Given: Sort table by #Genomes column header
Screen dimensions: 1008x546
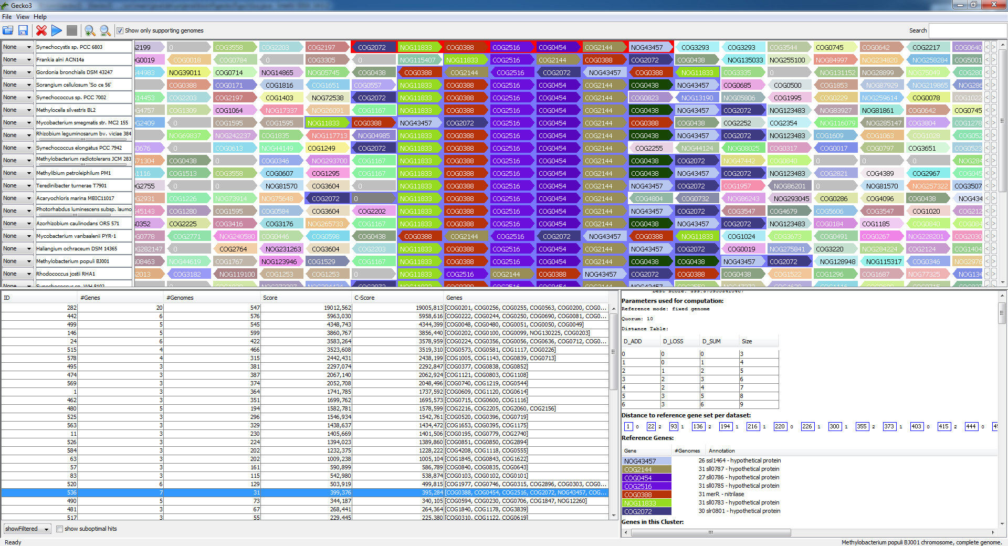Looking at the screenshot, I should [x=212, y=298].
